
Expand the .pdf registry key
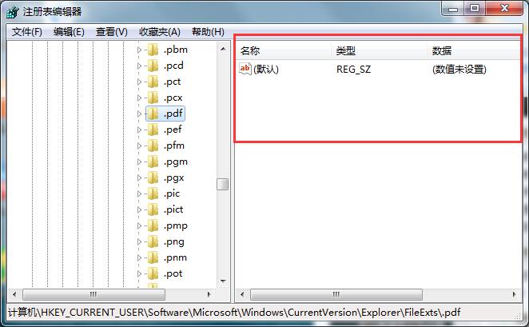point(139,114)
